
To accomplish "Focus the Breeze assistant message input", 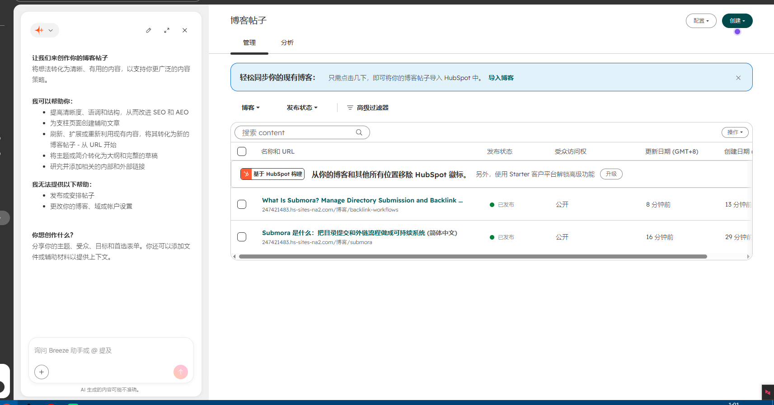I will pyautogui.click(x=111, y=350).
